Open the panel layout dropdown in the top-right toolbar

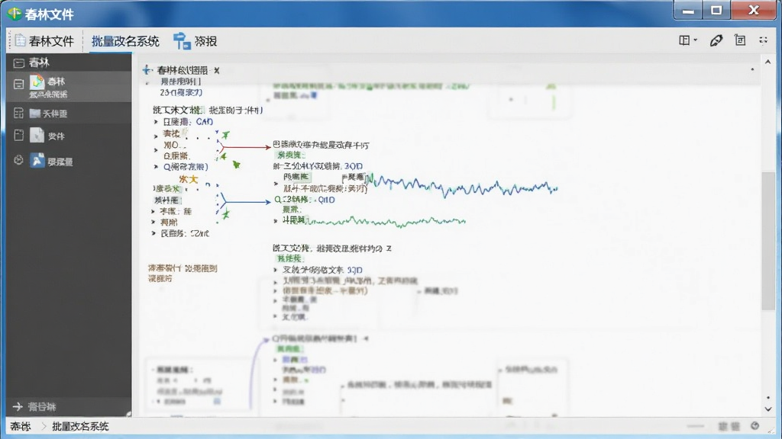pyautogui.click(x=688, y=40)
